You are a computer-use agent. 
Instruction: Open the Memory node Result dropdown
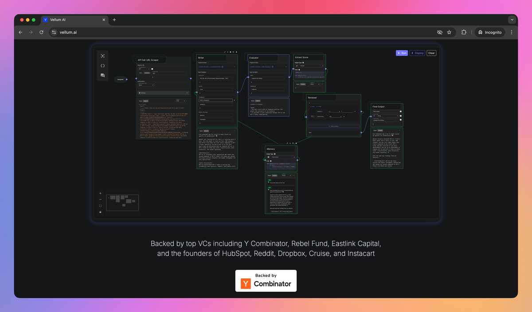pos(286,175)
